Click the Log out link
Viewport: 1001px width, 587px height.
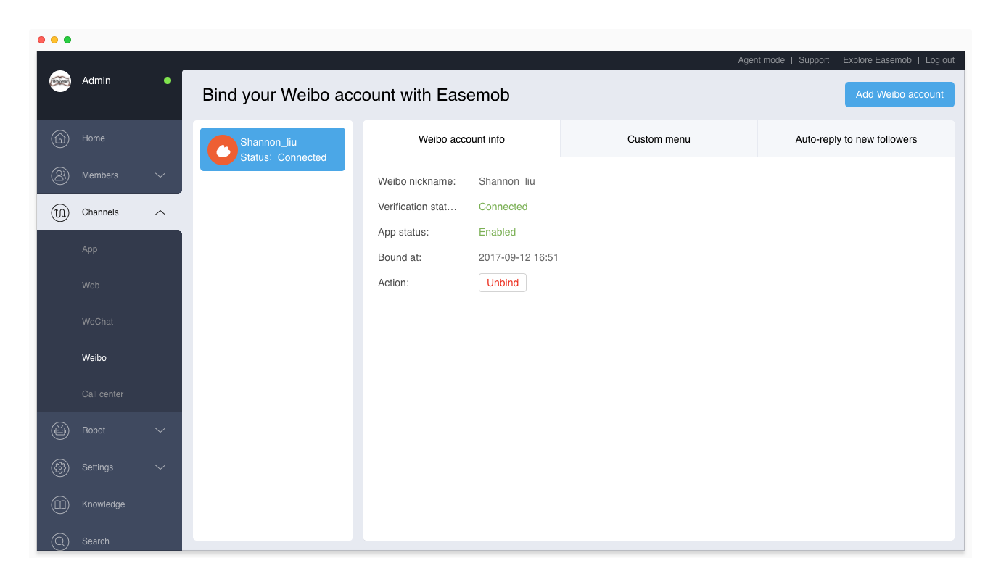pos(940,60)
